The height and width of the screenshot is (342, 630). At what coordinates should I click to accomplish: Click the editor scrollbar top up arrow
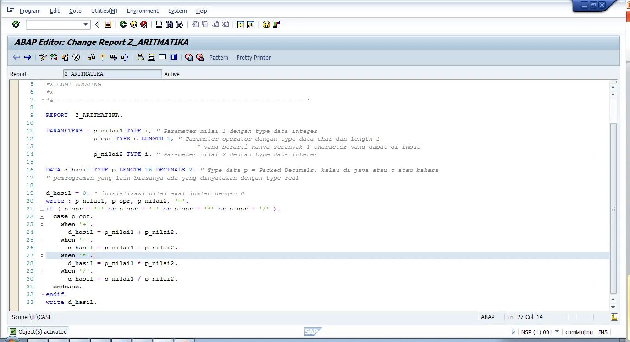coord(613,87)
